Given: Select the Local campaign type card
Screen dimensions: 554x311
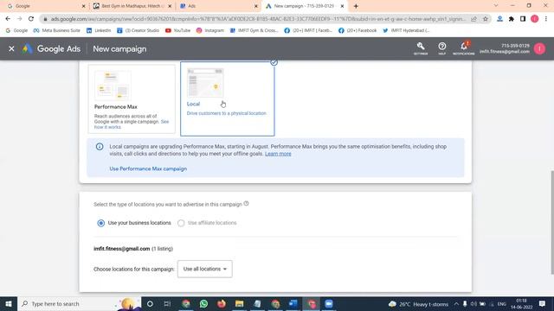Looking at the screenshot, I should (x=227, y=98).
